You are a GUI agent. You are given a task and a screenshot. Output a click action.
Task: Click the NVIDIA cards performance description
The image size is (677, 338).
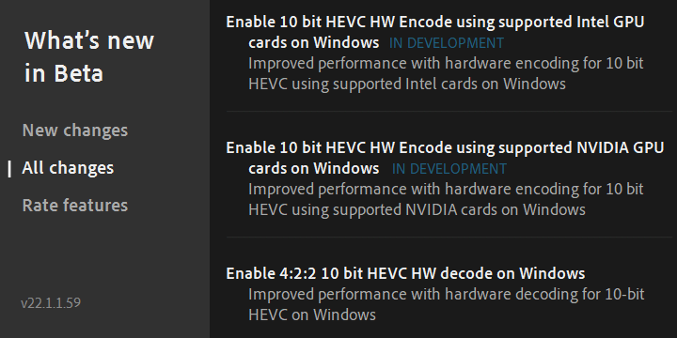(446, 199)
